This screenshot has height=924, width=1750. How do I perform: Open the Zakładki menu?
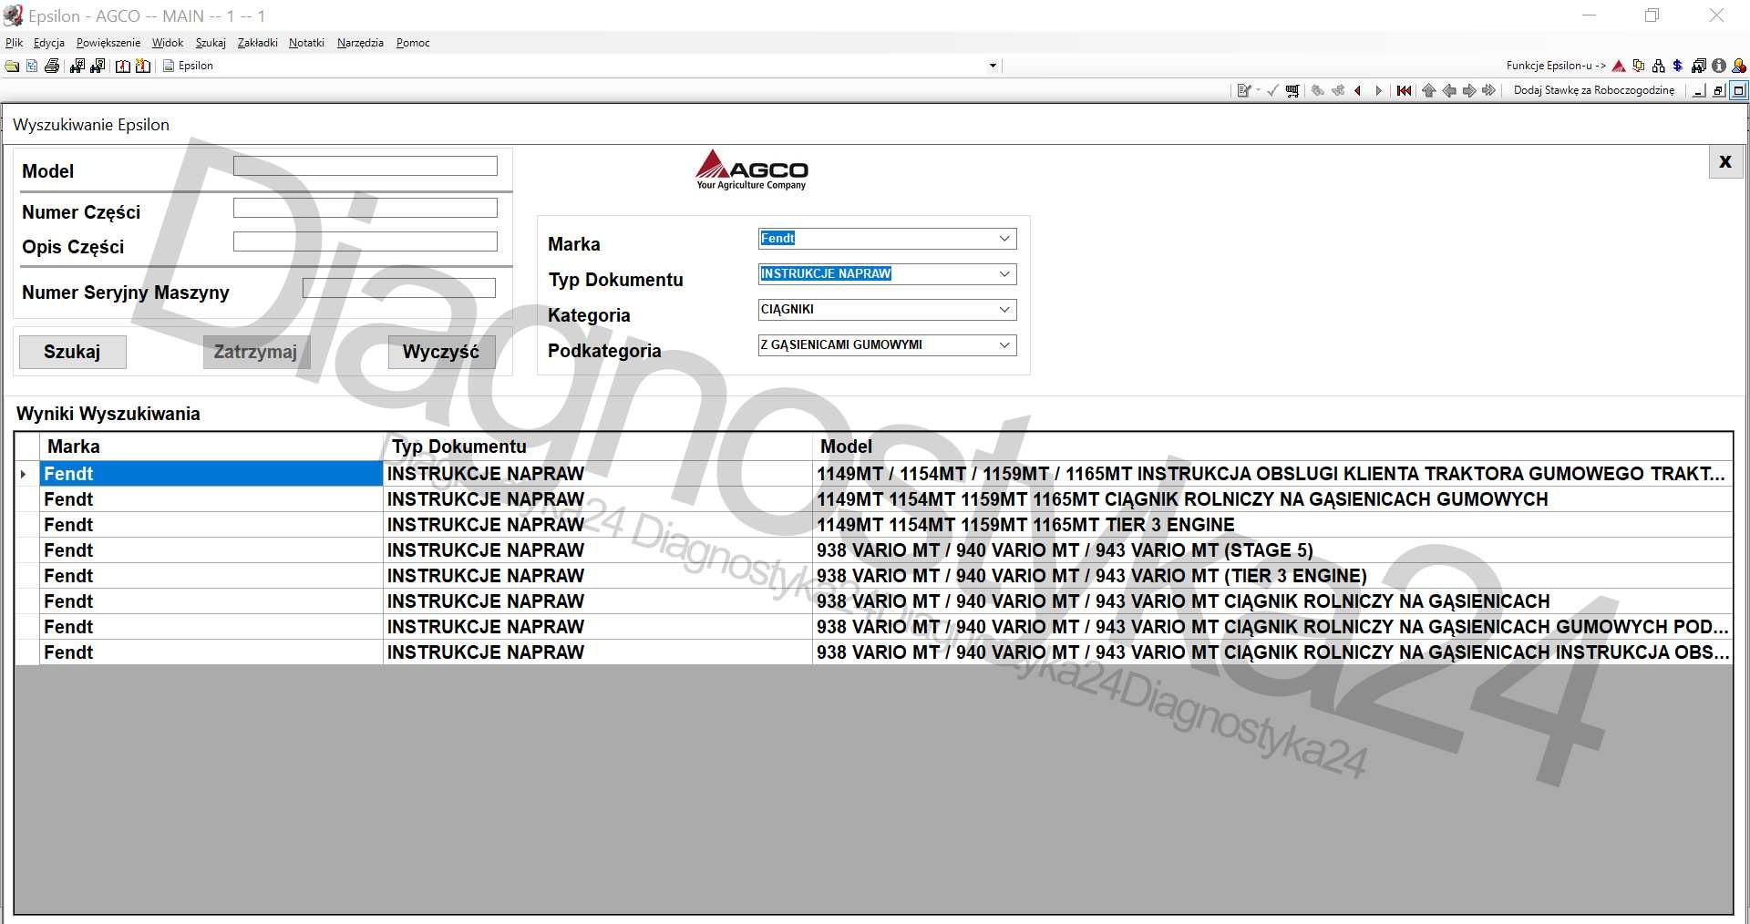click(x=257, y=43)
